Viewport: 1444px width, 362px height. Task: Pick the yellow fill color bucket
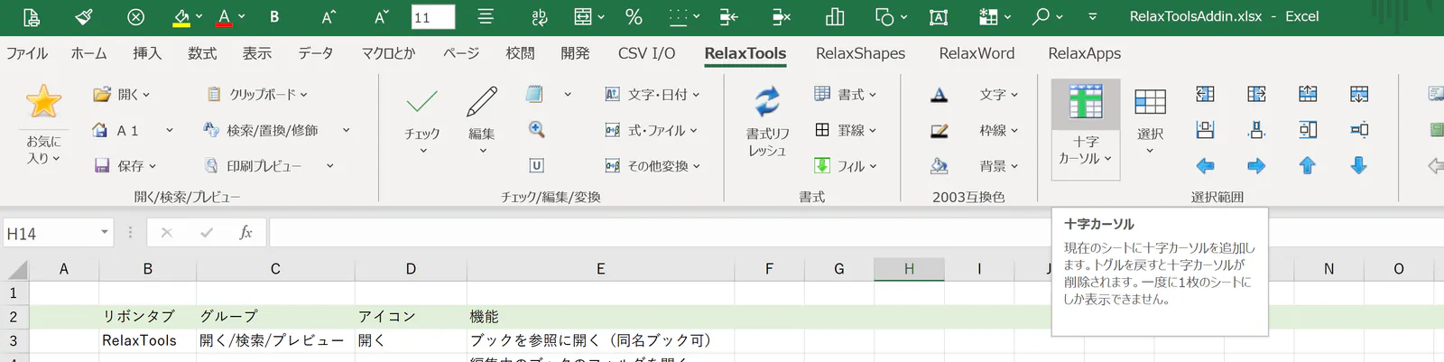181,16
